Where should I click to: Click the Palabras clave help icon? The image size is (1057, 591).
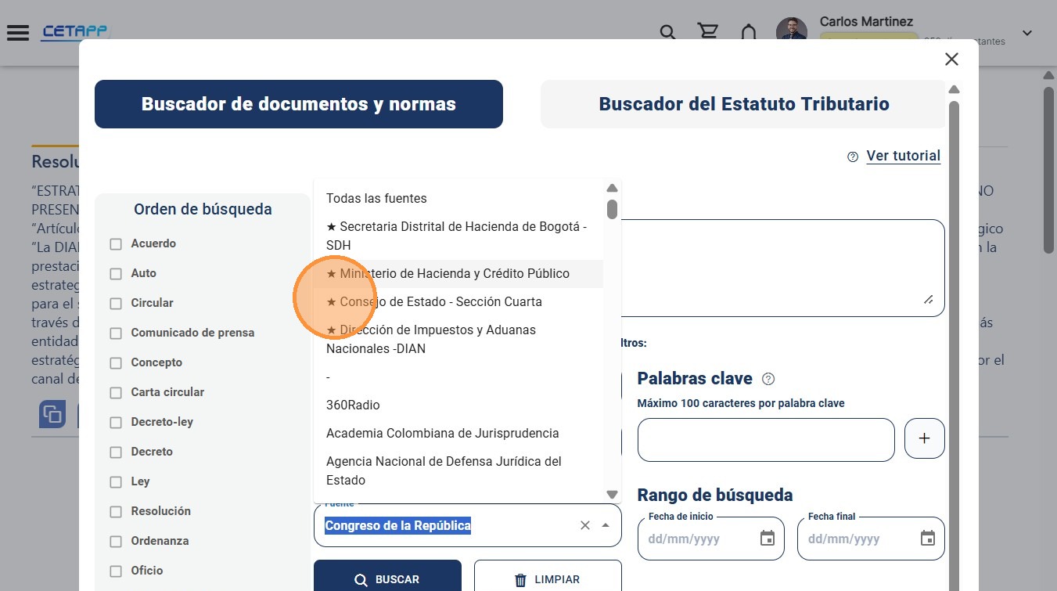click(x=768, y=379)
